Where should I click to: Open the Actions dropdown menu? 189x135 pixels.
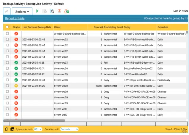(22, 11)
